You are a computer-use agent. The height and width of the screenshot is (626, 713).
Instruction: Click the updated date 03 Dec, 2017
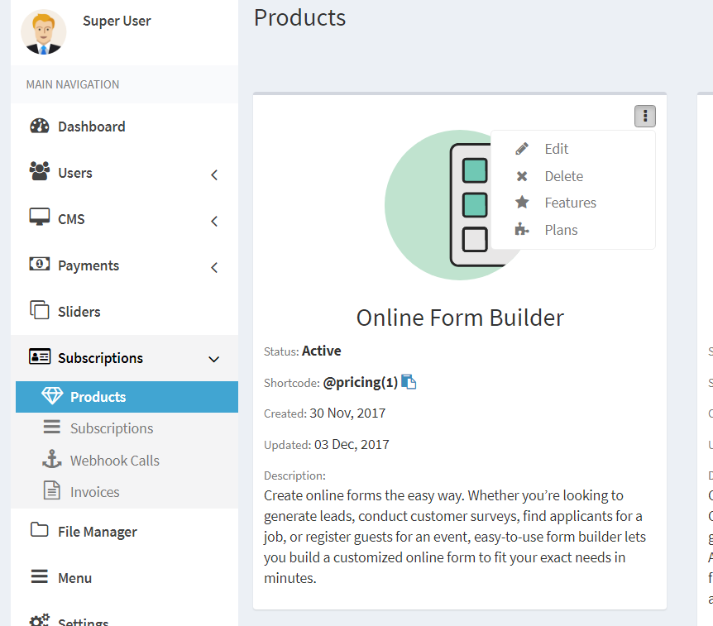[x=352, y=445]
